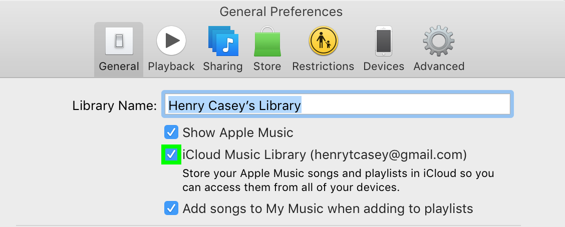Click the green Store shopping bag icon
Viewport: 565px width, 227px height.
pyautogui.click(x=267, y=41)
